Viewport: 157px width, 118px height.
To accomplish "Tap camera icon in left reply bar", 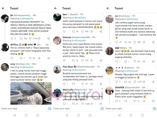I will (50, 109).
